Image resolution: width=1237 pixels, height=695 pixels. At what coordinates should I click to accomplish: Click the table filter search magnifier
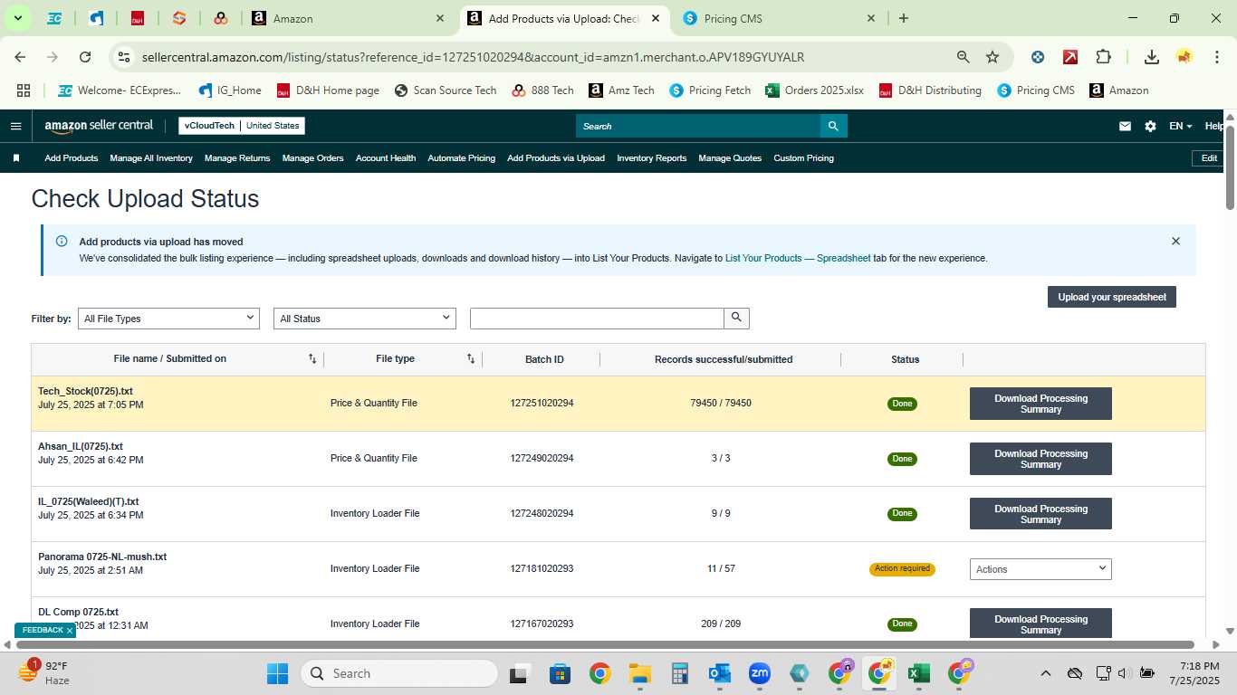[x=736, y=318]
